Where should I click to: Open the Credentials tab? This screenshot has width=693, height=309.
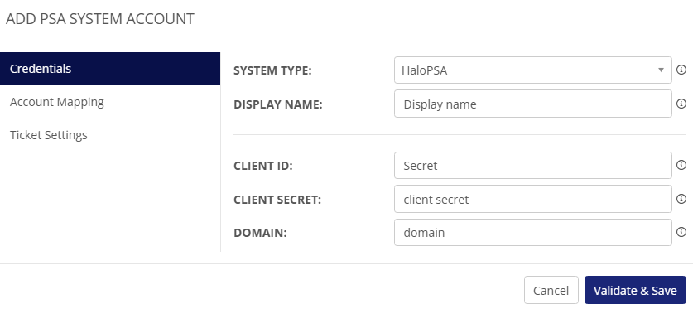click(x=110, y=69)
